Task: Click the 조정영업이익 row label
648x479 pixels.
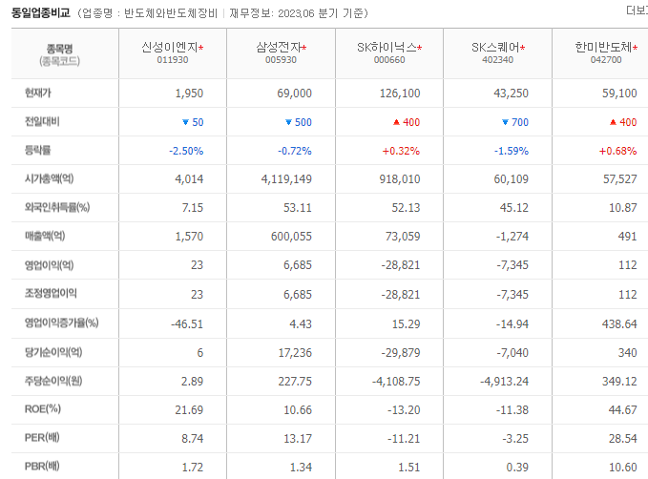Action: (51, 294)
